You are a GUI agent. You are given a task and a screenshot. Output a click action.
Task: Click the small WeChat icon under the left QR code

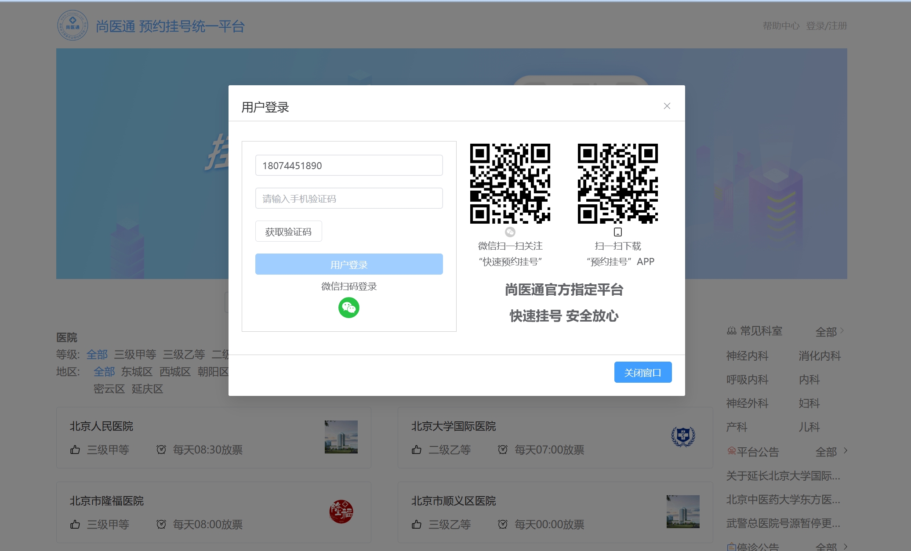(x=510, y=232)
